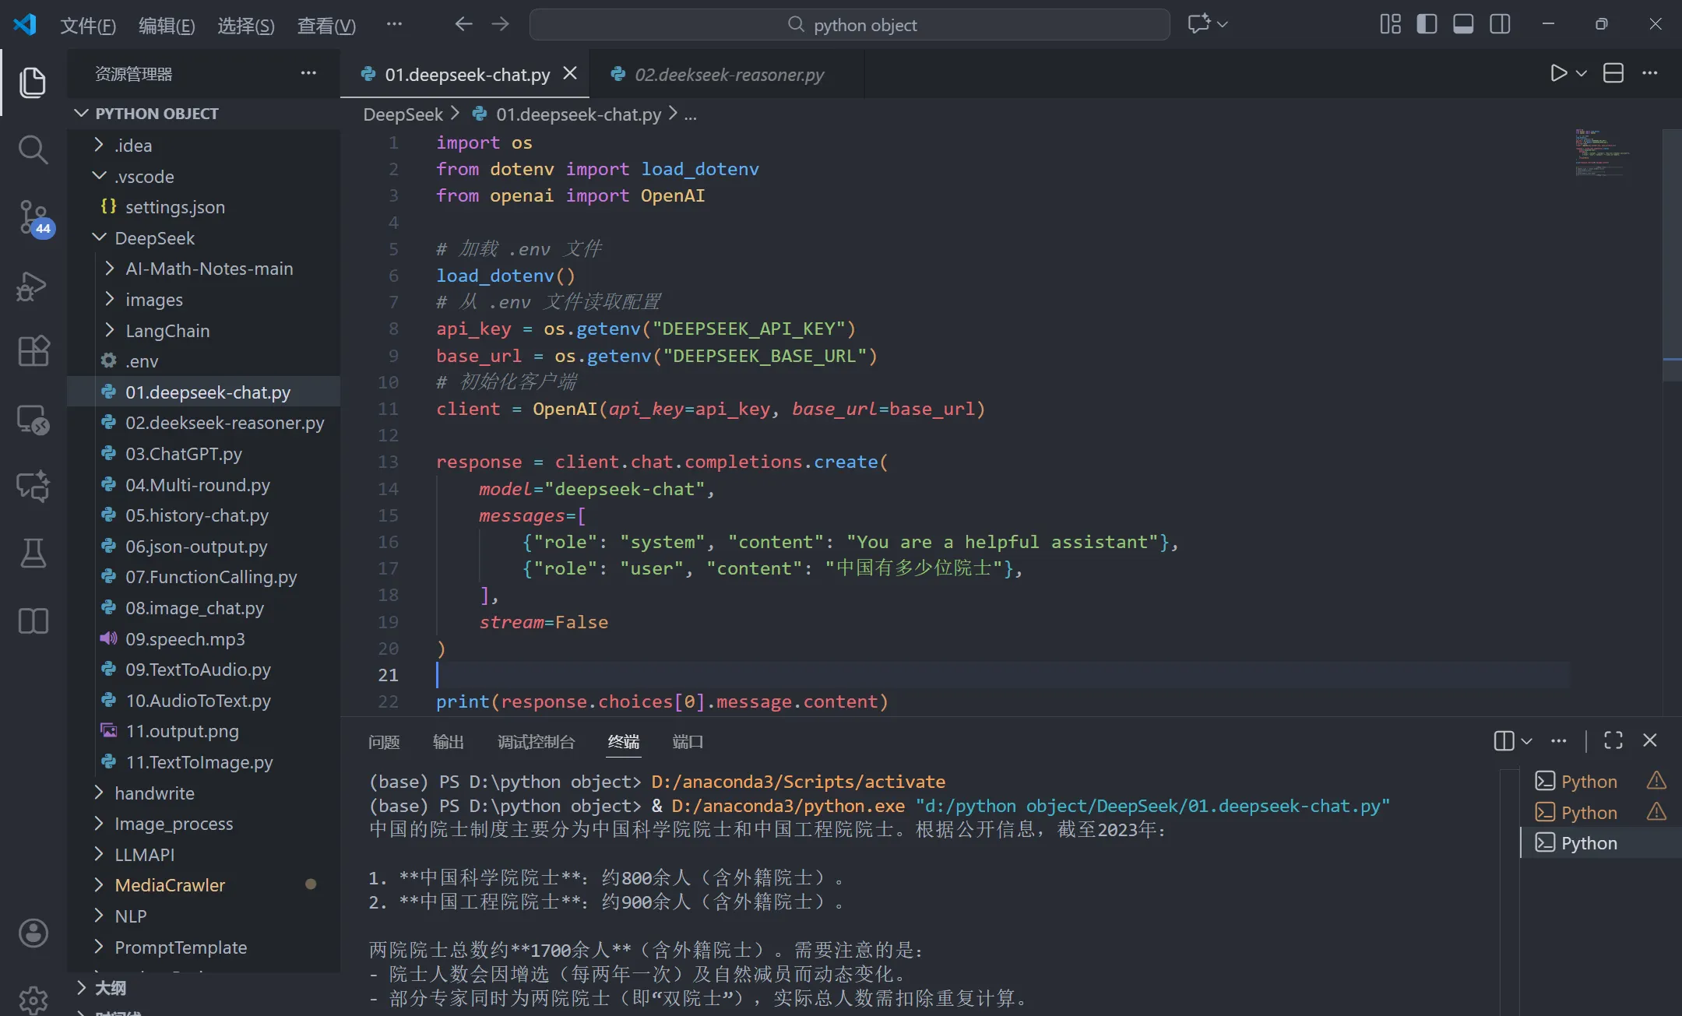Open the Testing flask view
Viewport: 1682px width, 1016px height.
tap(33, 553)
